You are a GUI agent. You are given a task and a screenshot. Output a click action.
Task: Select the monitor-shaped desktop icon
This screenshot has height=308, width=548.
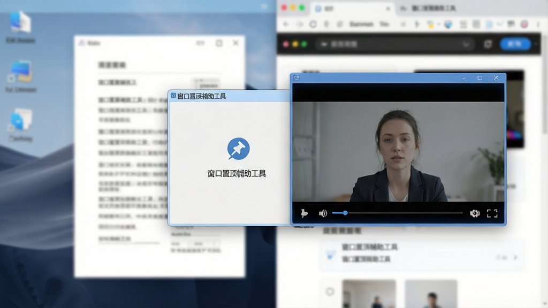point(21,71)
